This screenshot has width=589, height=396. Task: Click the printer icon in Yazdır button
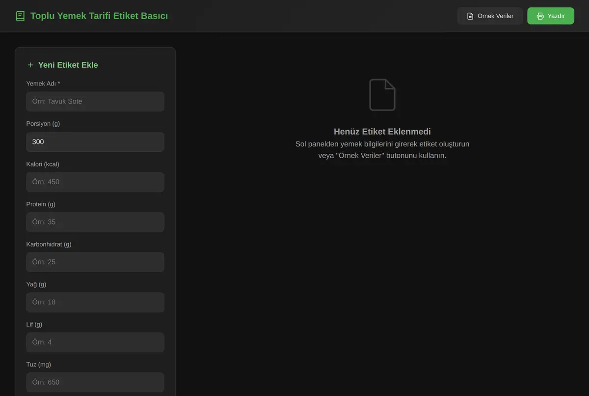540,16
